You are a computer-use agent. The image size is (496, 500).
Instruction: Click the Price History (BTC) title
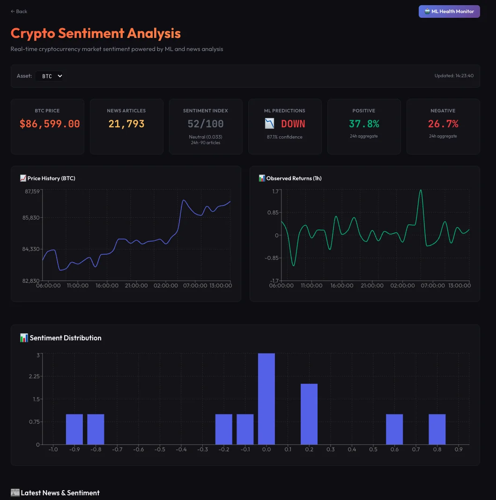[x=52, y=178]
